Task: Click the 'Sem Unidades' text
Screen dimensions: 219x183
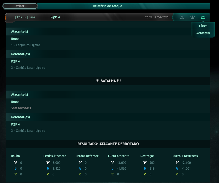Action: point(21,108)
